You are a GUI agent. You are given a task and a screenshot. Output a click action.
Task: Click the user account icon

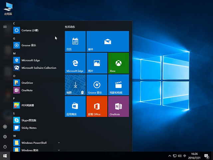[5, 127]
